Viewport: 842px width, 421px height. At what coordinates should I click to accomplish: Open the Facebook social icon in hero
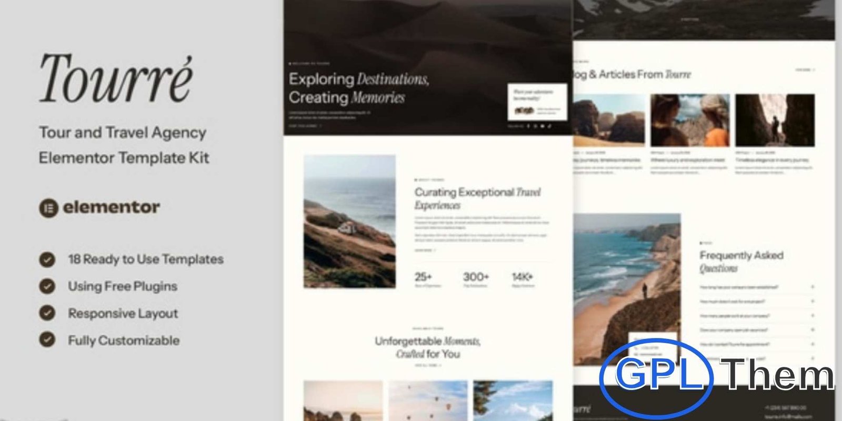(528, 126)
